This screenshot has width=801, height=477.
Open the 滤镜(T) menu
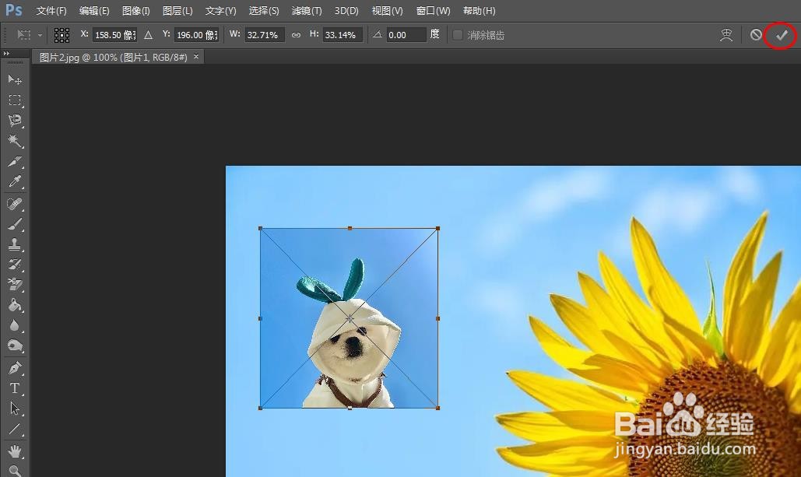[307, 11]
